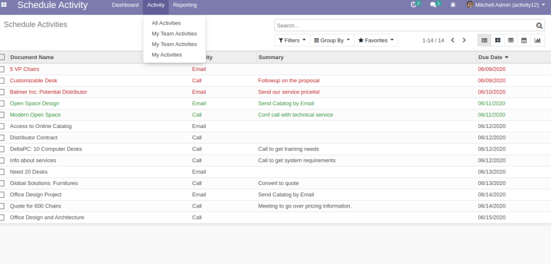
Task: Open Office Design and Architecture record
Action: point(47,218)
